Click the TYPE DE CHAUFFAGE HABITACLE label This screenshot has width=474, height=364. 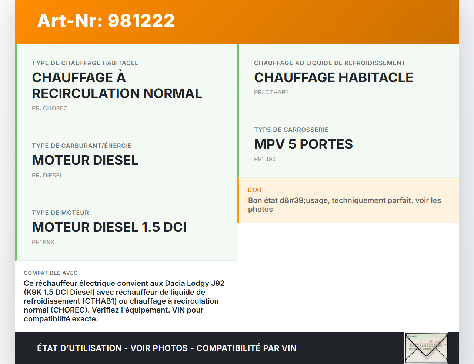point(85,63)
